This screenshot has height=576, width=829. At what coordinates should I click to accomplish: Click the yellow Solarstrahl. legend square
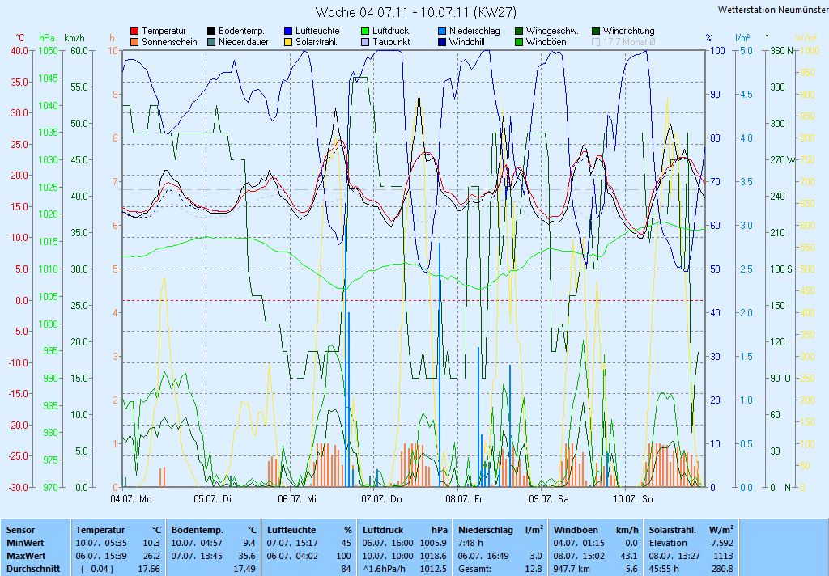(288, 42)
